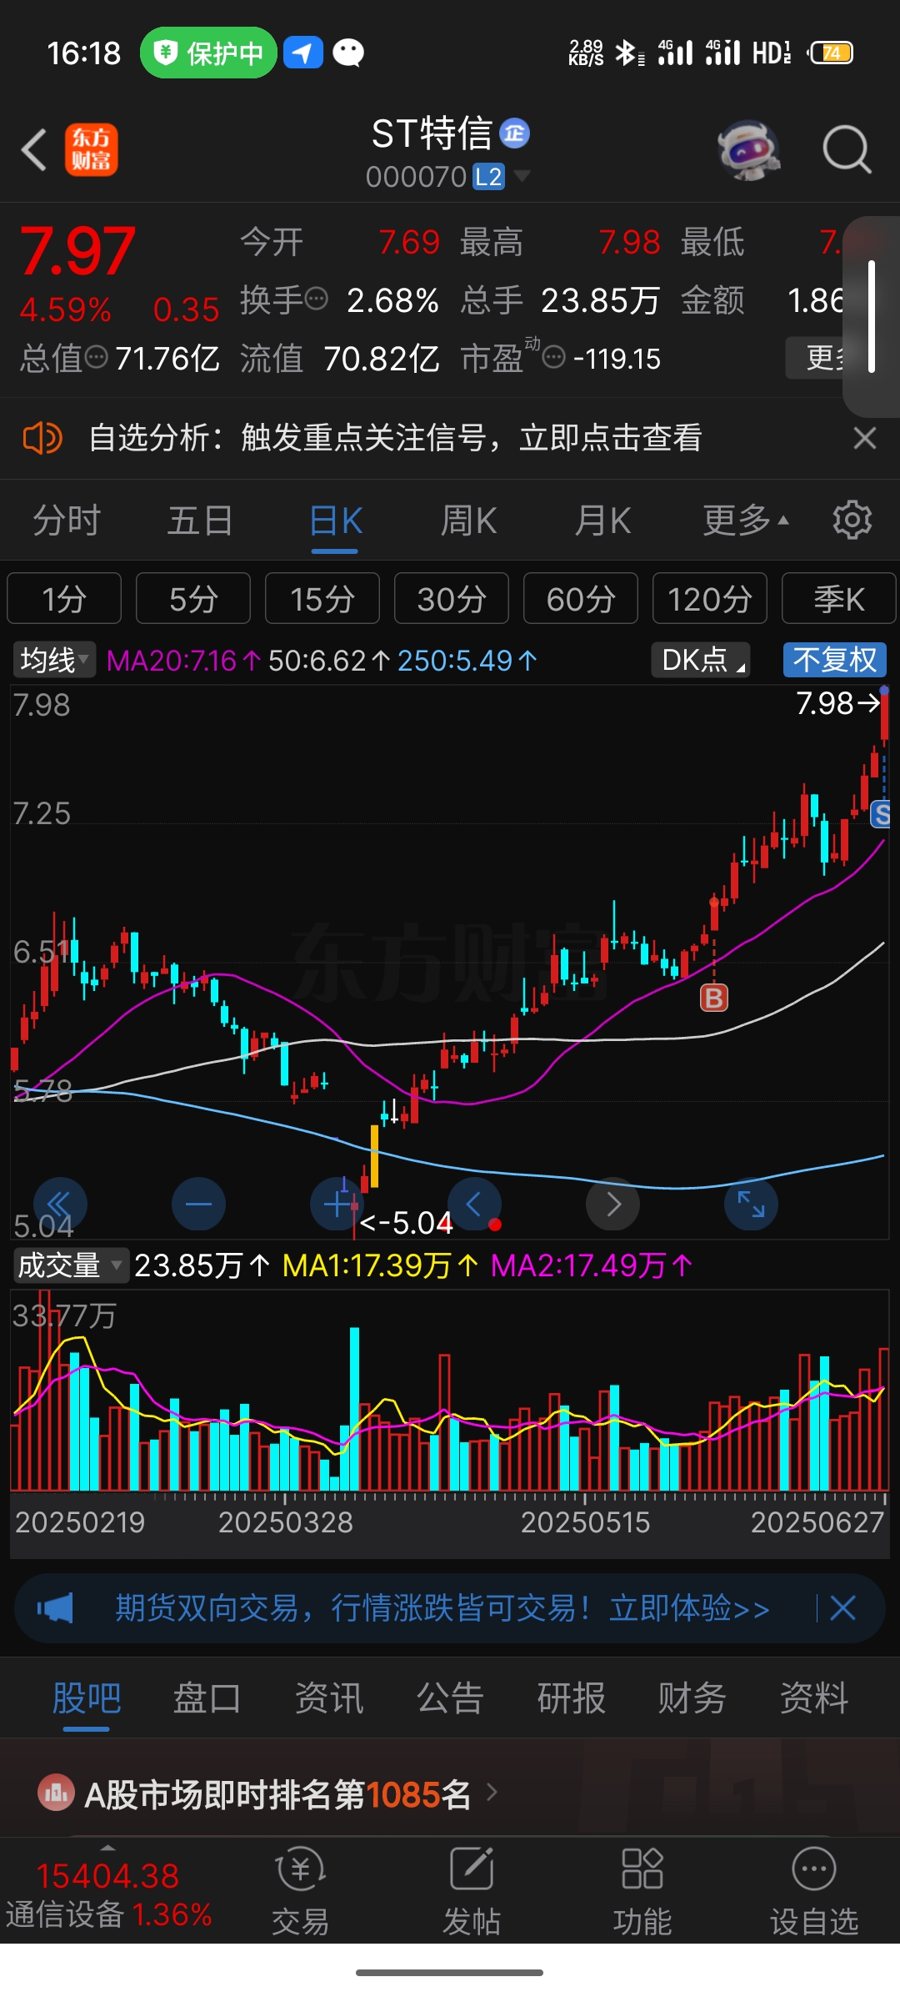
Task: Tap the info icon next to 换手
Action: pyautogui.click(x=317, y=299)
